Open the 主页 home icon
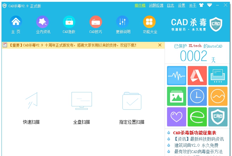232x156 pixels. (16, 22)
